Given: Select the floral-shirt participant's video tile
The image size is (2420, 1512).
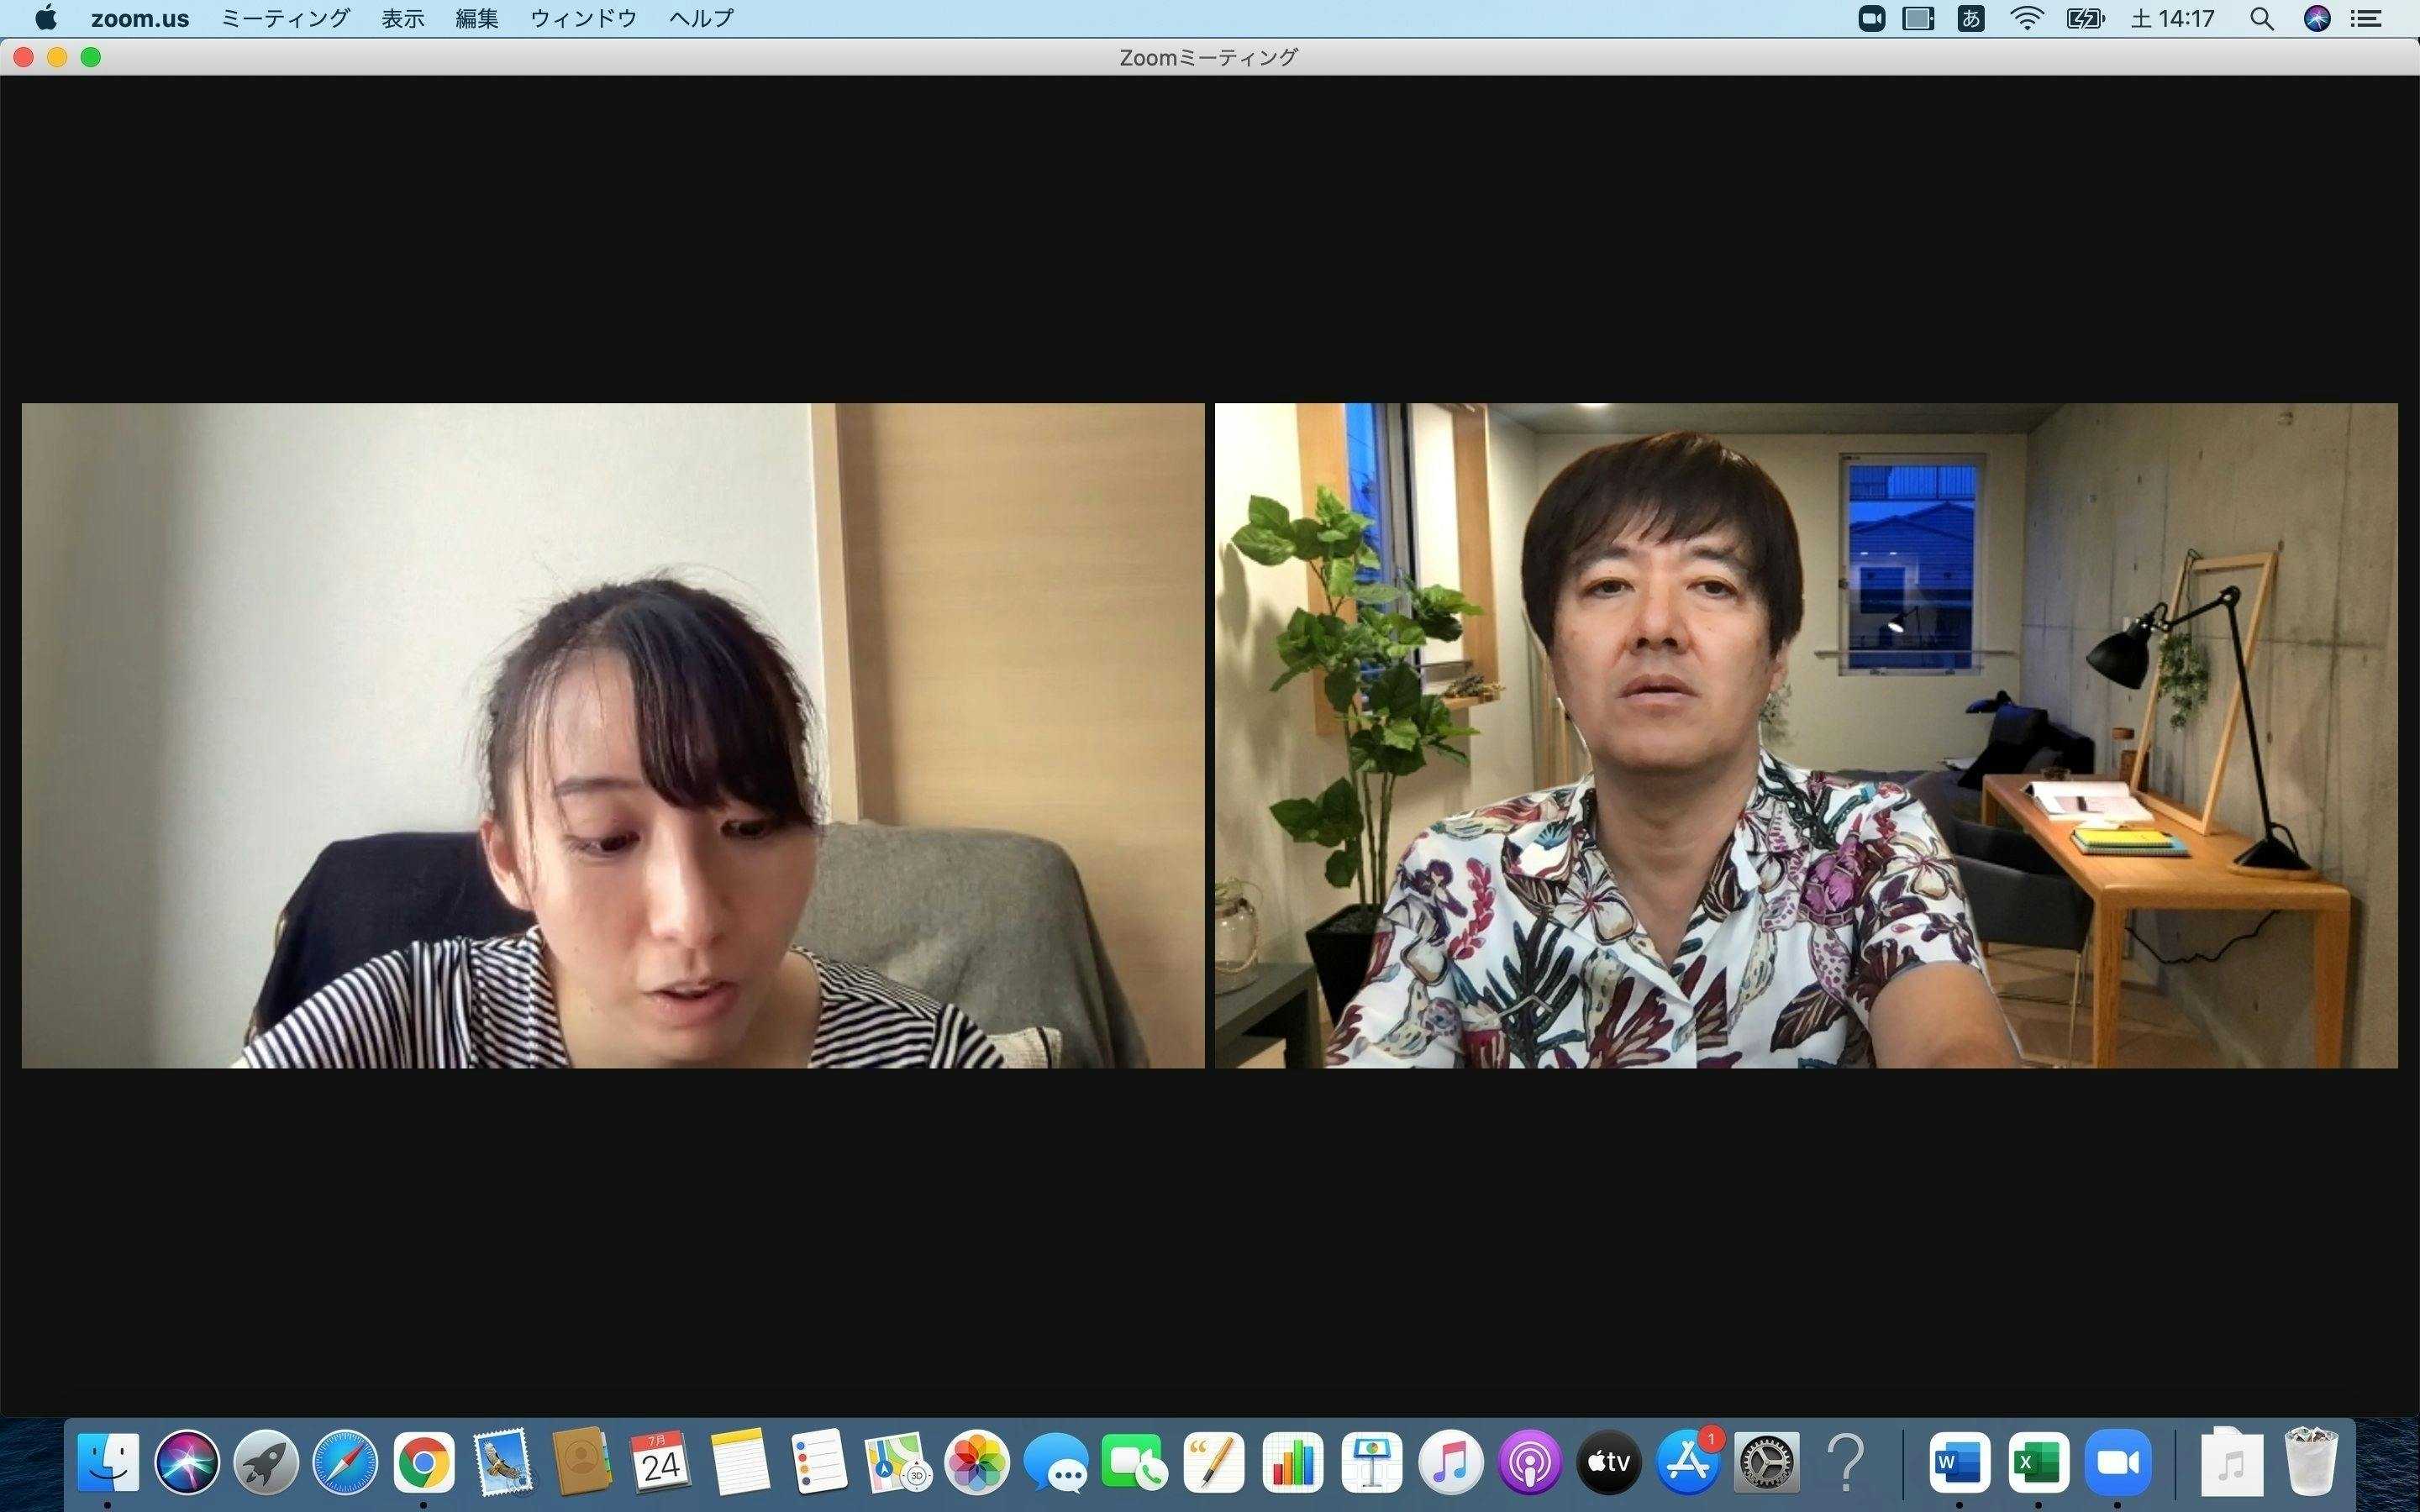Looking at the screenshot, I should [x=1805, y=735].
